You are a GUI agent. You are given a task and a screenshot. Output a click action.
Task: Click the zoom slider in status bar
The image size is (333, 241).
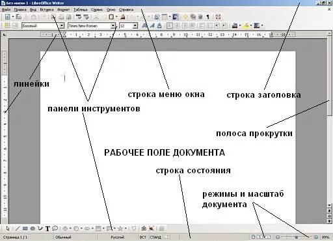pyautogui.click(x=297, y=237)
